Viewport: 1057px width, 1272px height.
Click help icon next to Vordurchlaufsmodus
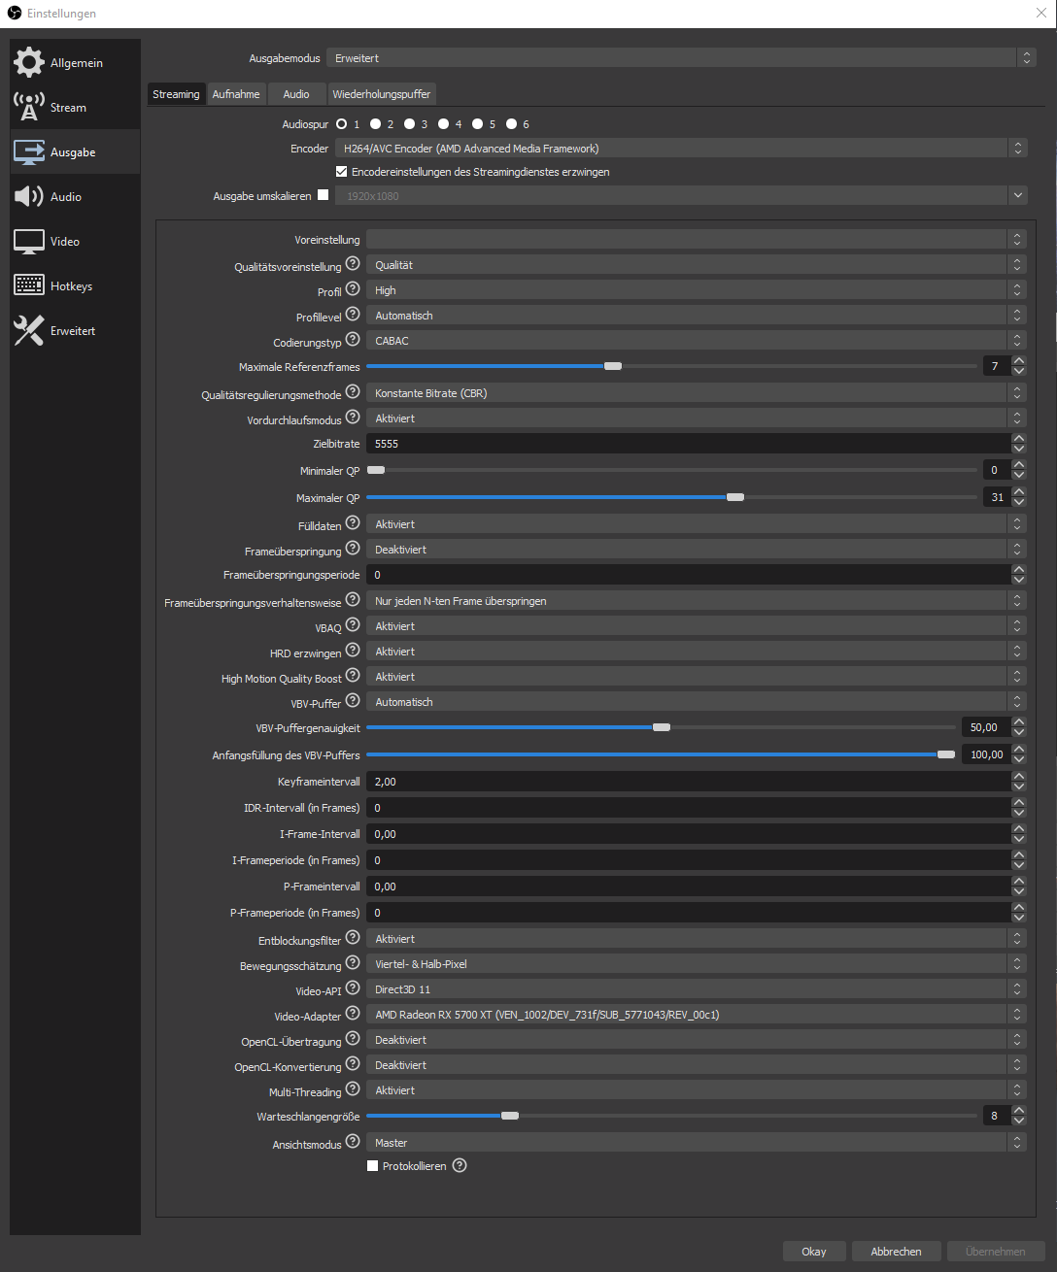(x=353, y=417)
